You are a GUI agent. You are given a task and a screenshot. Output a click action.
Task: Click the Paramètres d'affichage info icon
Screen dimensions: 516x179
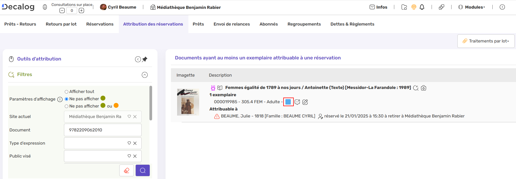60,99
